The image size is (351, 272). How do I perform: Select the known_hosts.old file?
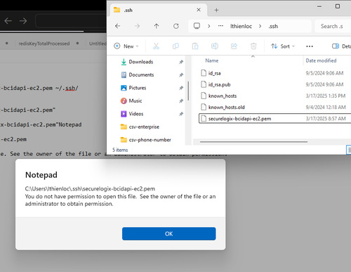click(x=226, y=108)
